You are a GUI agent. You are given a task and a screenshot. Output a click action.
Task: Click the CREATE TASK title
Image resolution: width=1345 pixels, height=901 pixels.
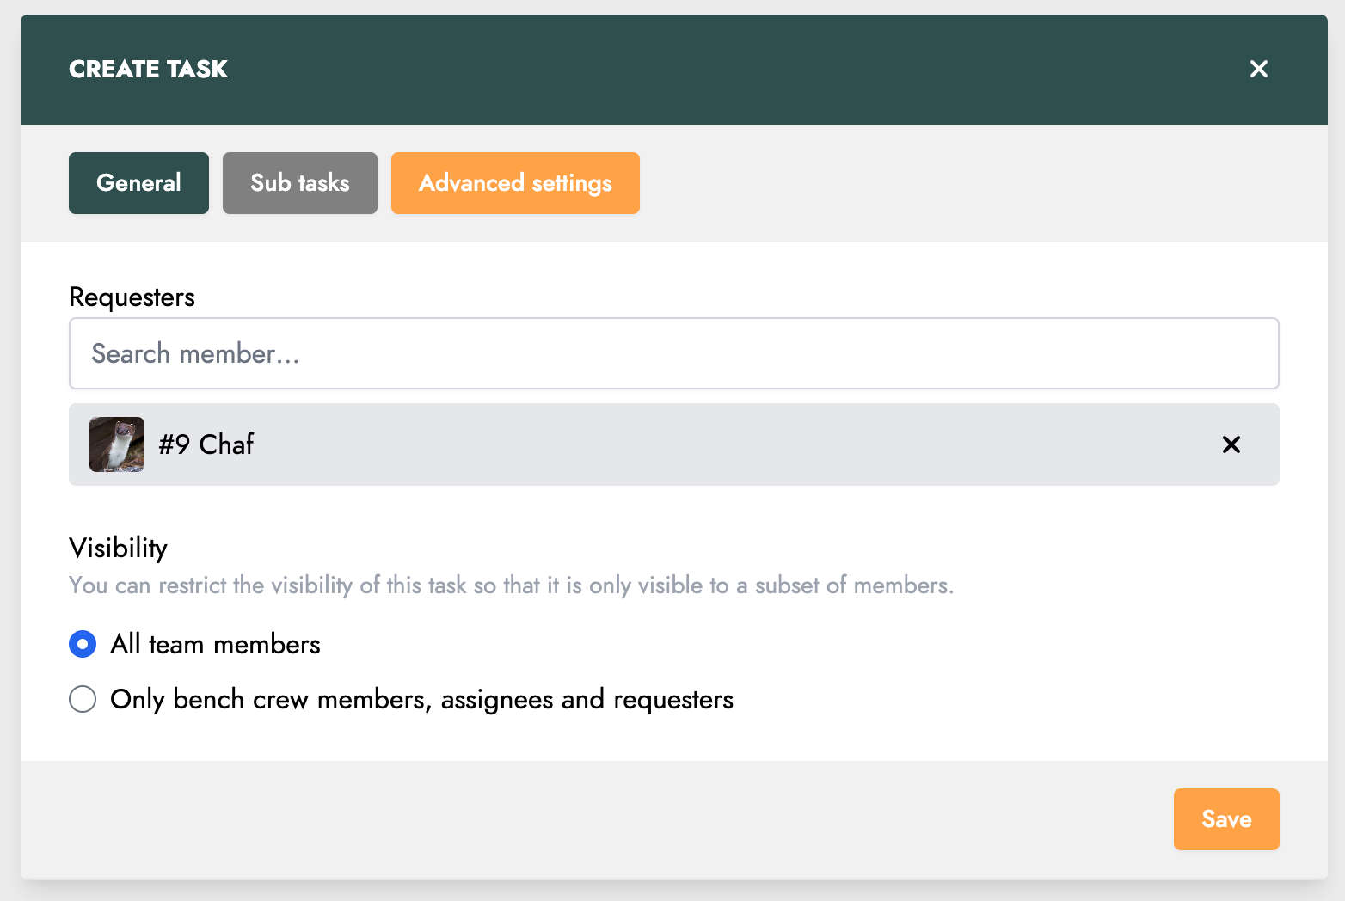point(148,69)
